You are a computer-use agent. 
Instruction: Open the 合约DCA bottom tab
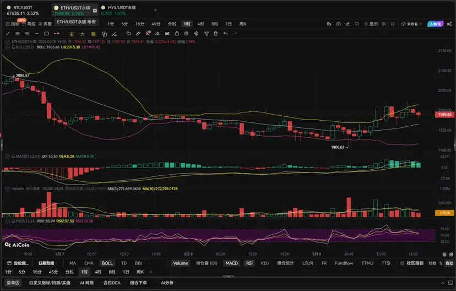click(x=112, y=283)
